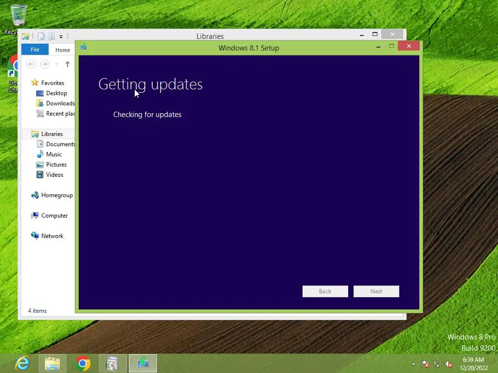Open the Action Center flag icon
Viewport: 498px width, 373px height.
425,364
